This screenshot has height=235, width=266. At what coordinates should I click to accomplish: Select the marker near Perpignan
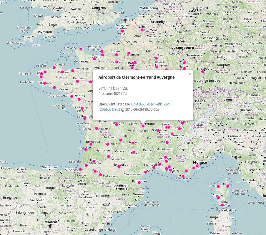pyautogui.click(x=139, y=183)
